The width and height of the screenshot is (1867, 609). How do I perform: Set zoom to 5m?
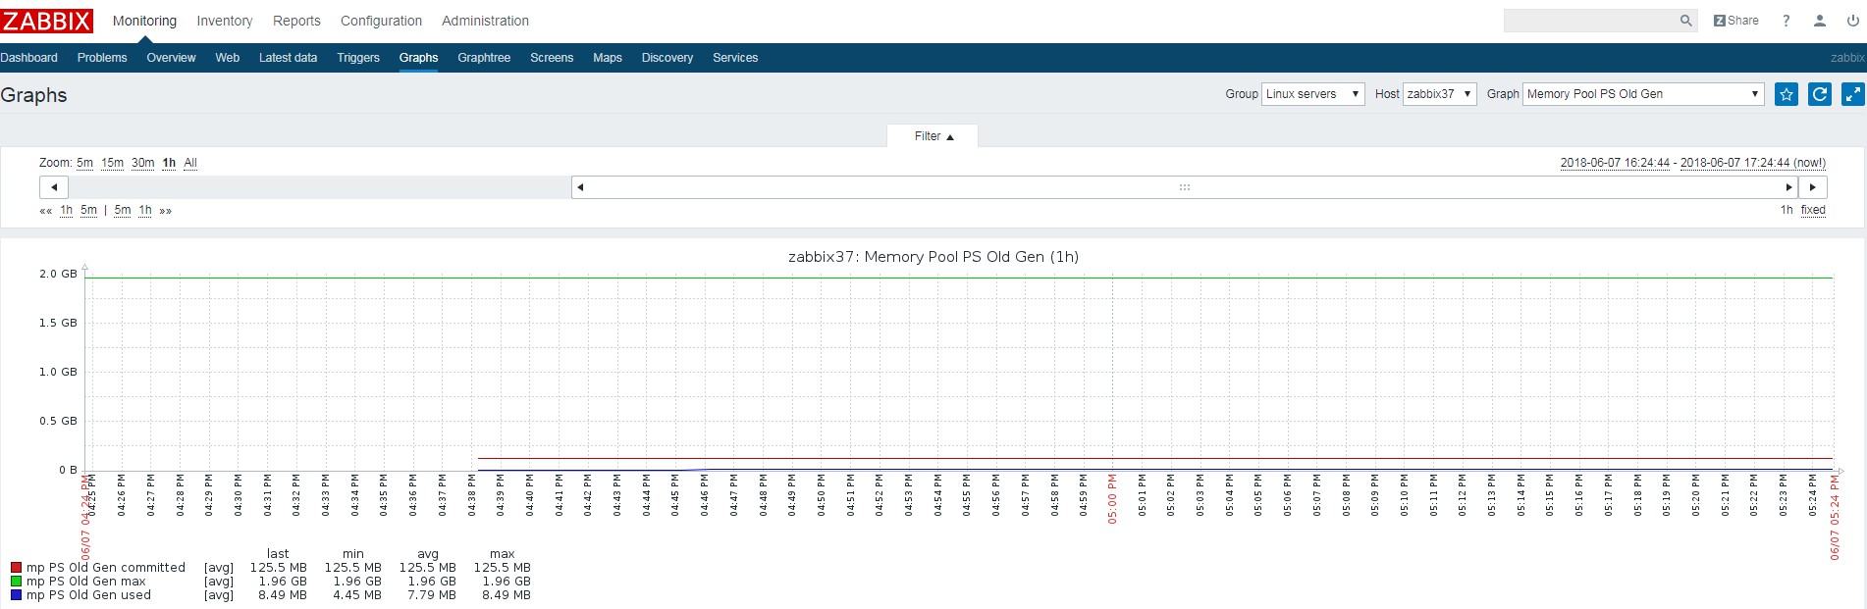point(84,163)
